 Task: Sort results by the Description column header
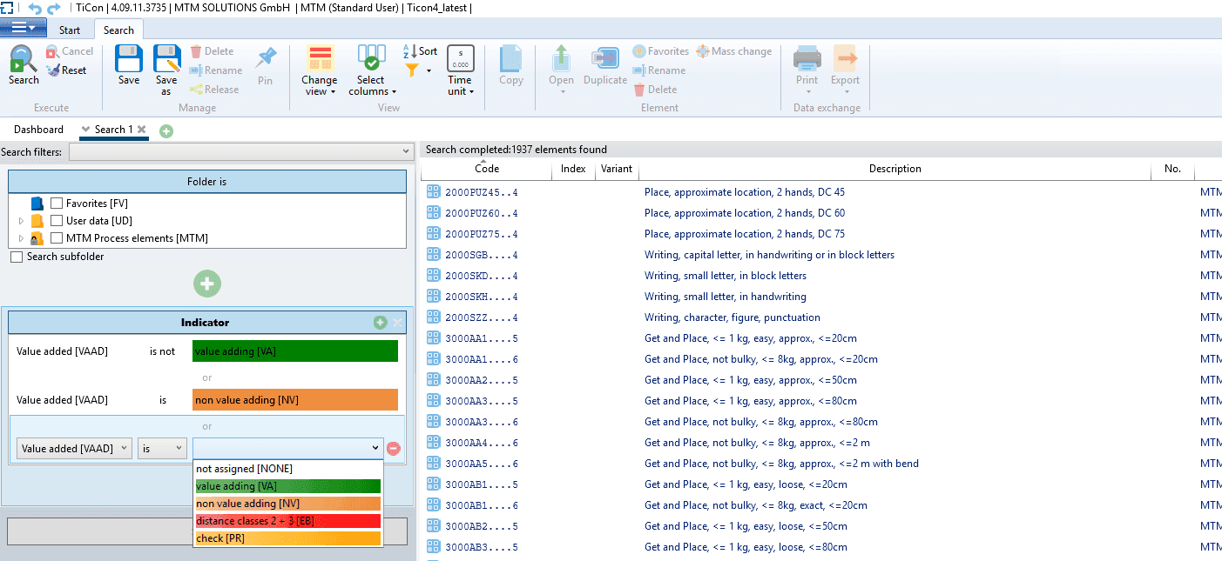[x=895, y=169]
